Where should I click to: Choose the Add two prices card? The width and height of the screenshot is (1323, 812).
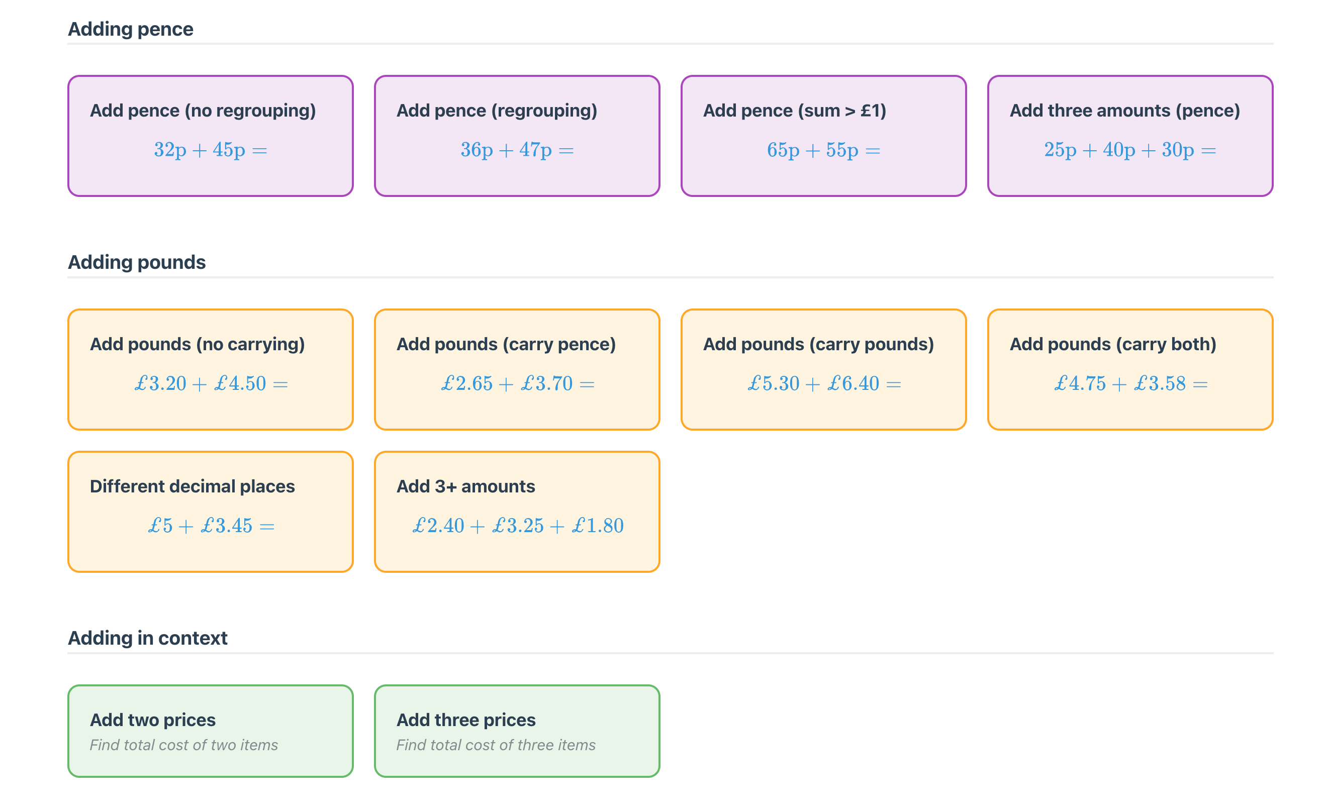[210, 731]
